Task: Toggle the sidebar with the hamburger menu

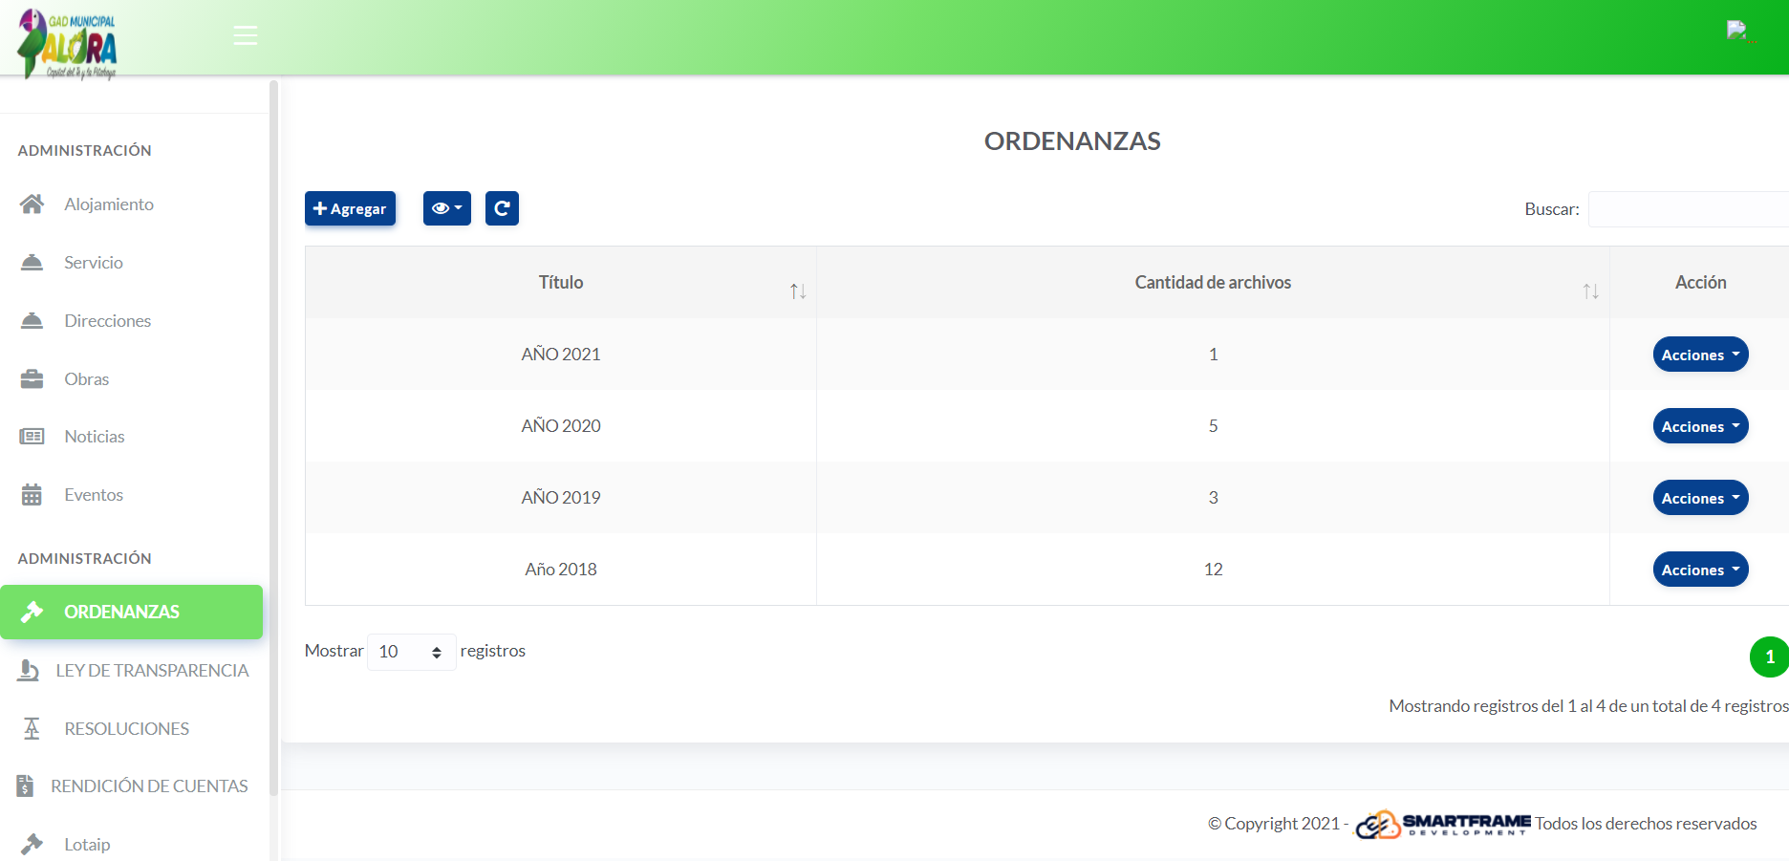Action: pos(245,34)
